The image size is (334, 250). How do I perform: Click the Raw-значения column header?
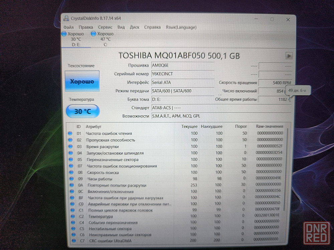point(269,126)
